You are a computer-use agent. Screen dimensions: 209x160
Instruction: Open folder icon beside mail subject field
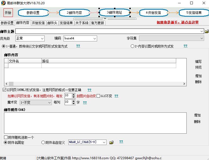point(207,31)
